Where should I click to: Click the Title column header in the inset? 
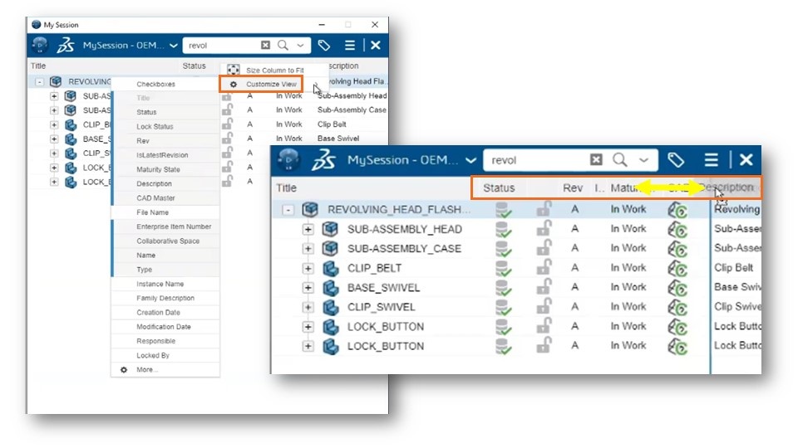click(286, 188)
